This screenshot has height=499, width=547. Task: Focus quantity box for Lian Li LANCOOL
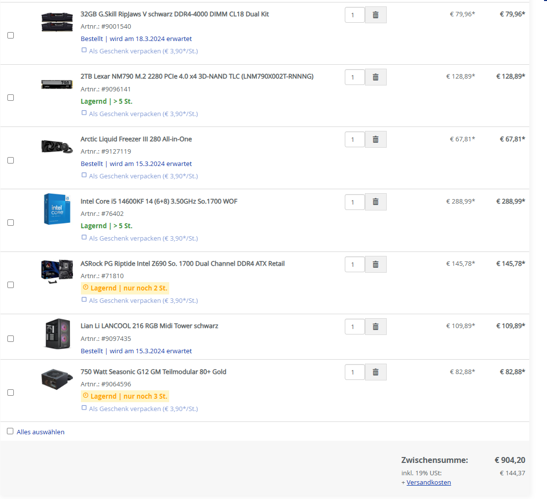pos(355,327)
